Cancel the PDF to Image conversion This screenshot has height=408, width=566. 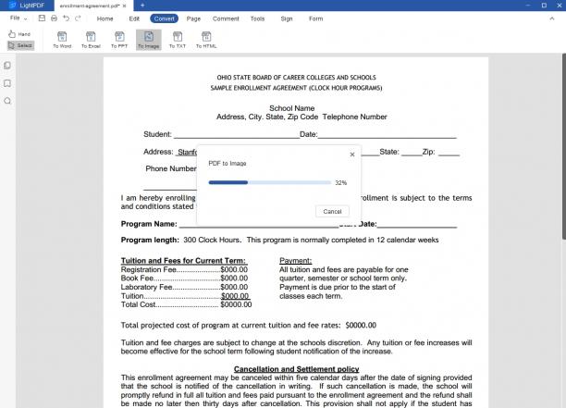pyautogui.click(x=332, y=211)
